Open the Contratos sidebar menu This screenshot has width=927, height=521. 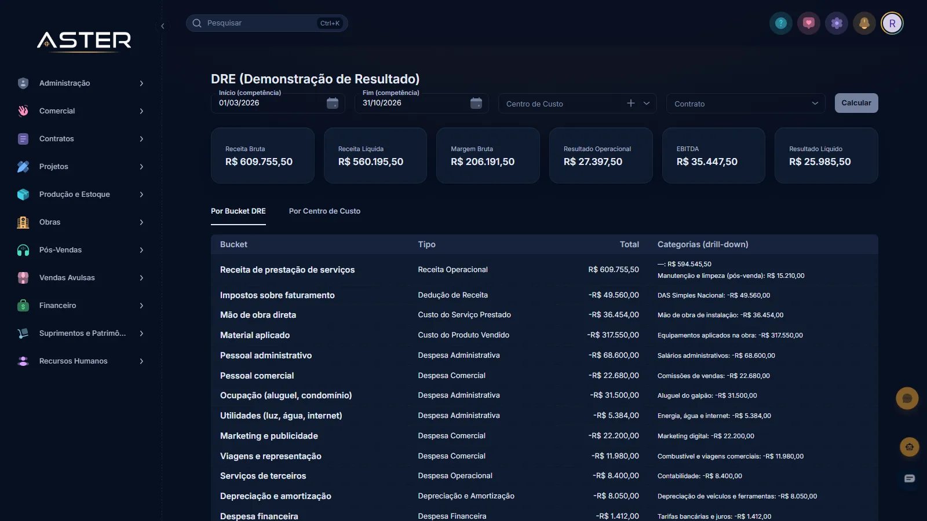click(x=81, y=139)
